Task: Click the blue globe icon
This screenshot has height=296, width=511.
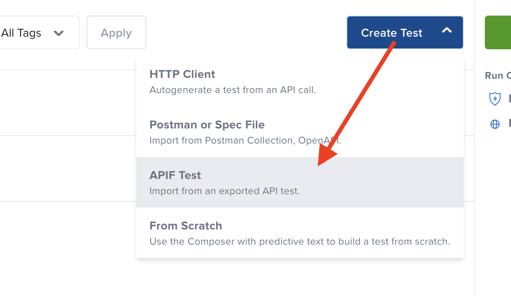Action: coord(495,124)
